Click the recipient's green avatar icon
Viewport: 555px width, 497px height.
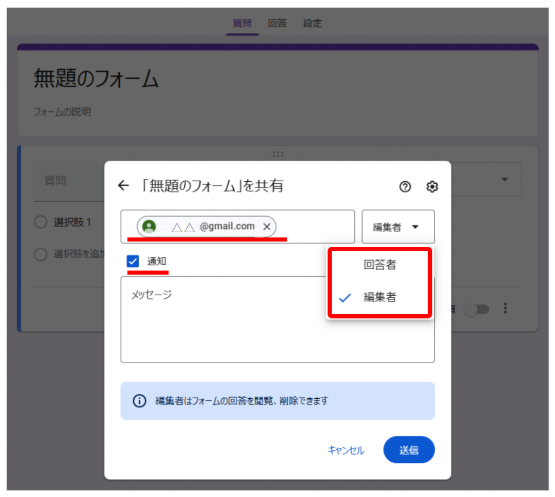[x=149, y=227]
